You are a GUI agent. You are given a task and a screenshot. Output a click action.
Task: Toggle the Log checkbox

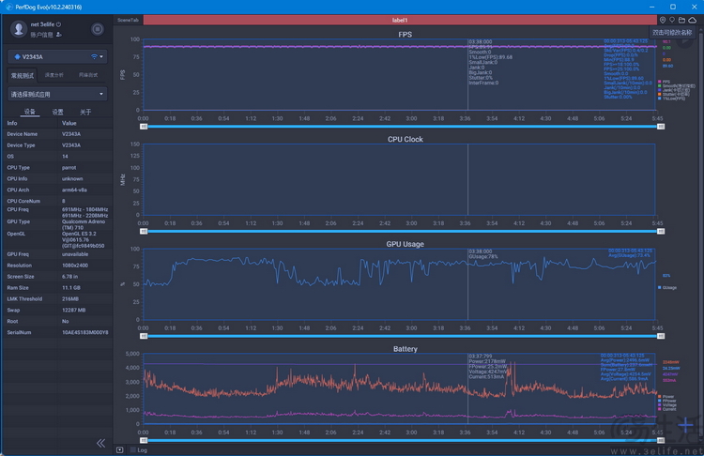click(x=133, y=449)
